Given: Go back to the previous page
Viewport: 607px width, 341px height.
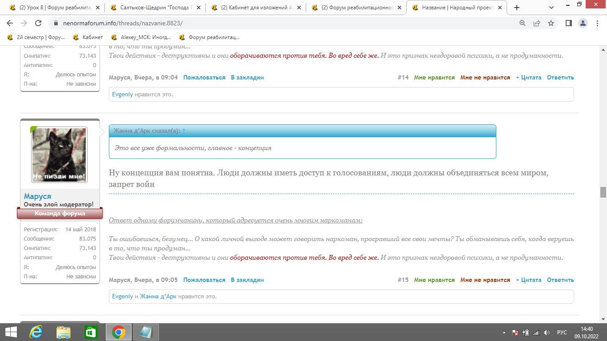Looking at the screenshot, I should pos(10,23).
